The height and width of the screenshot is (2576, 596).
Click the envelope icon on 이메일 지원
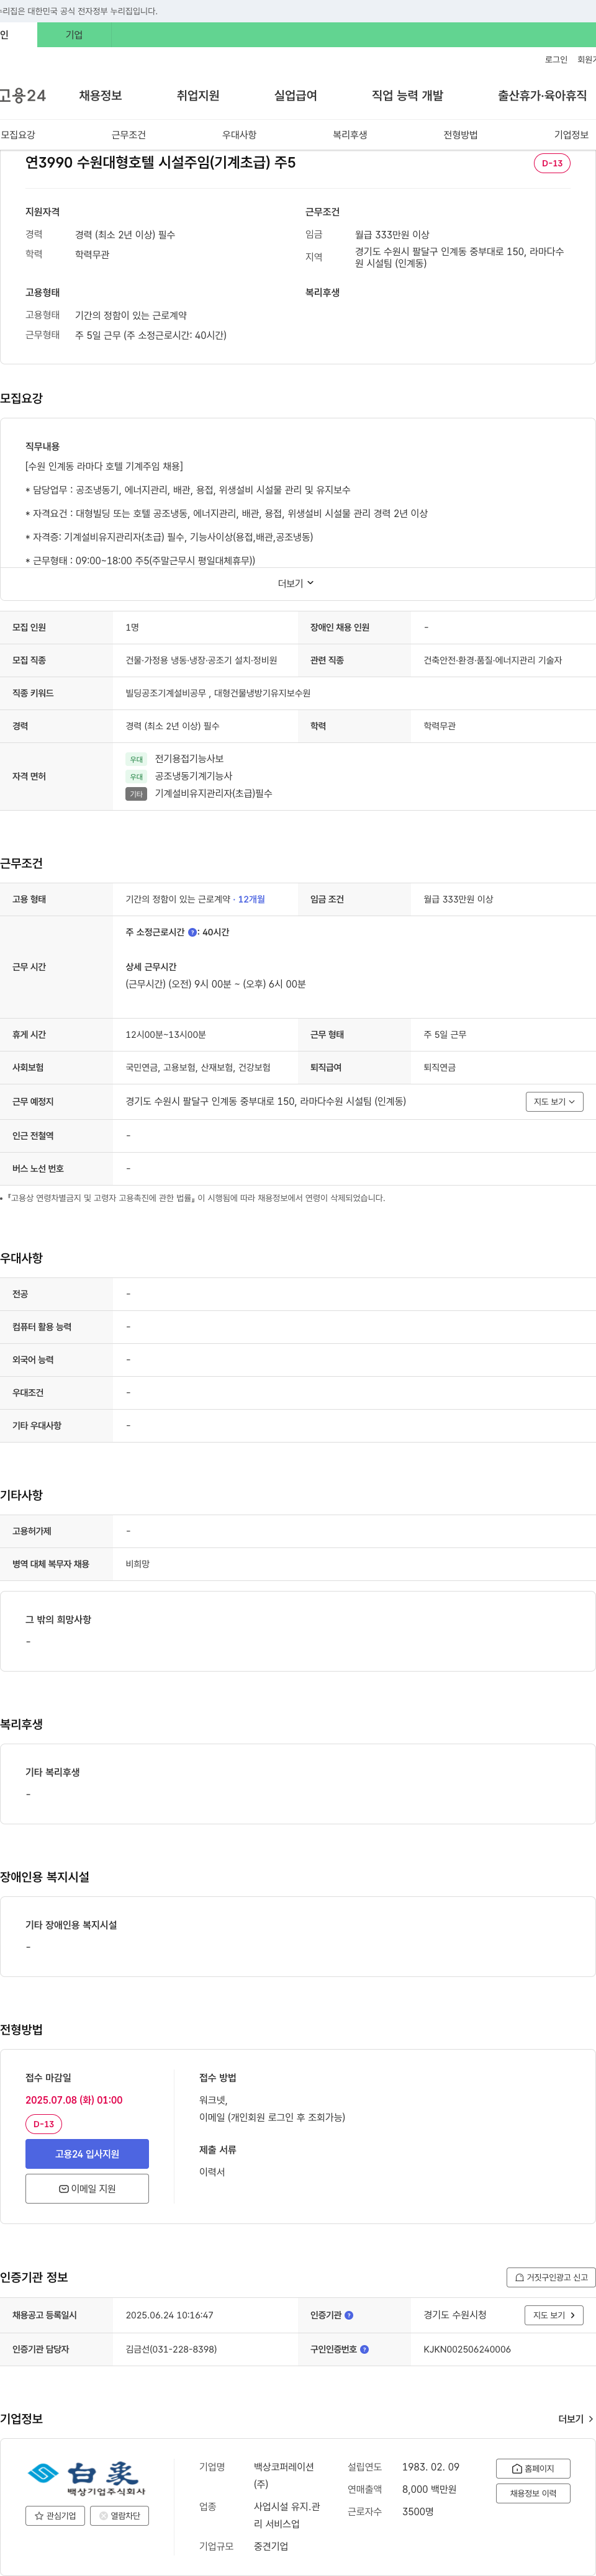coord(64,2189)
